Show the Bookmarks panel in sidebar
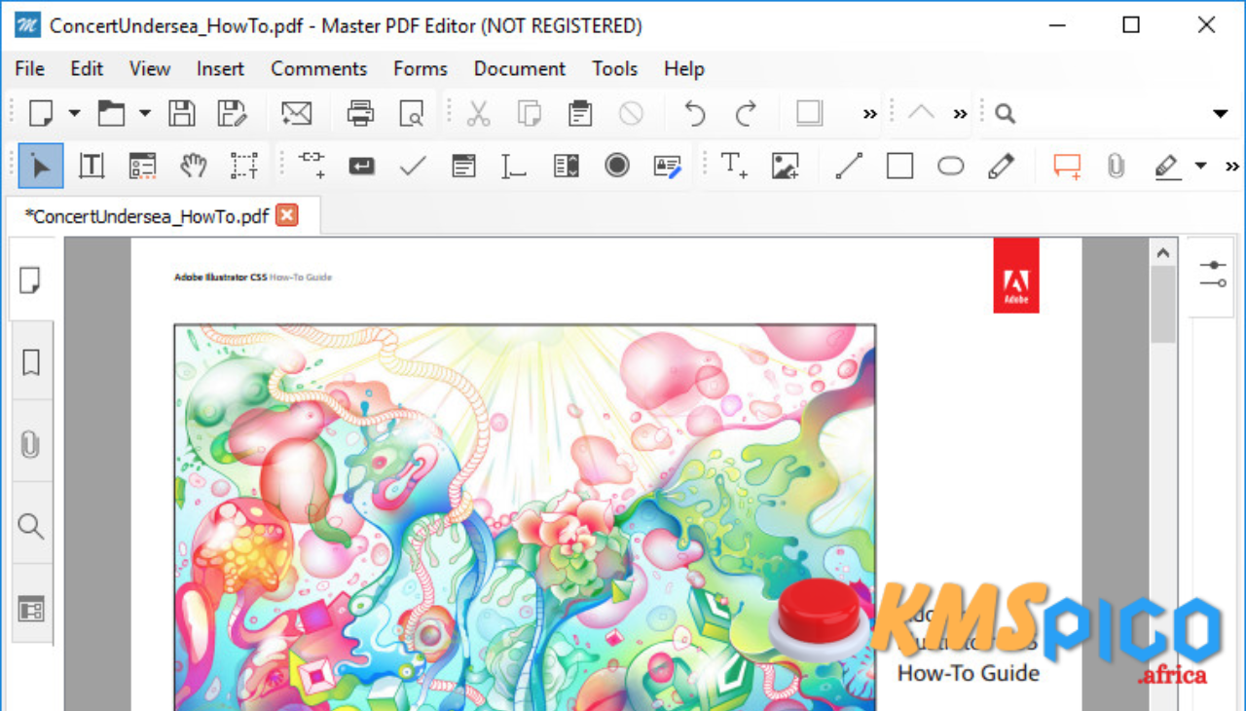This screenshot has height=711, width=1246. (31, 362)
